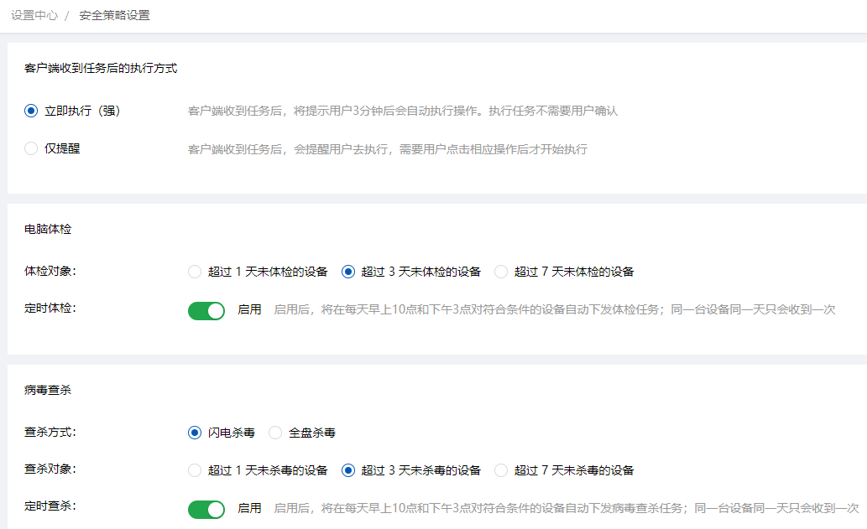Click the 启用 label beside 定时查杀
The width and height of the screenshot is (867, 529).
click(249, 508)
